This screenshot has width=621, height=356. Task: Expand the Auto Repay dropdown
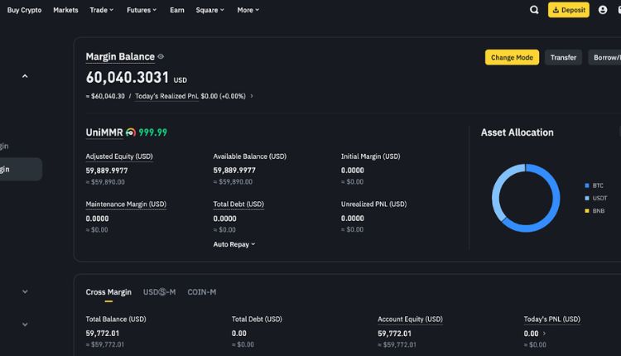pyautogui.click(x=233, y=244)
